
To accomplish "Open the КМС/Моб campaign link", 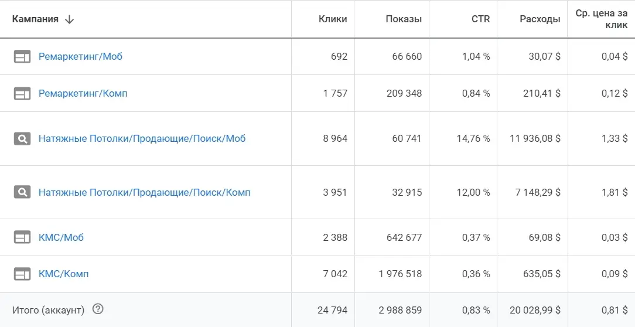I will [61, 237].
